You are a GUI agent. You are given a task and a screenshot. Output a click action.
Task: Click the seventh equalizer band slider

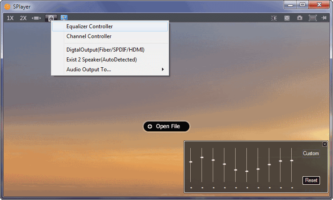pyautogui.click(x=258, y=169)
